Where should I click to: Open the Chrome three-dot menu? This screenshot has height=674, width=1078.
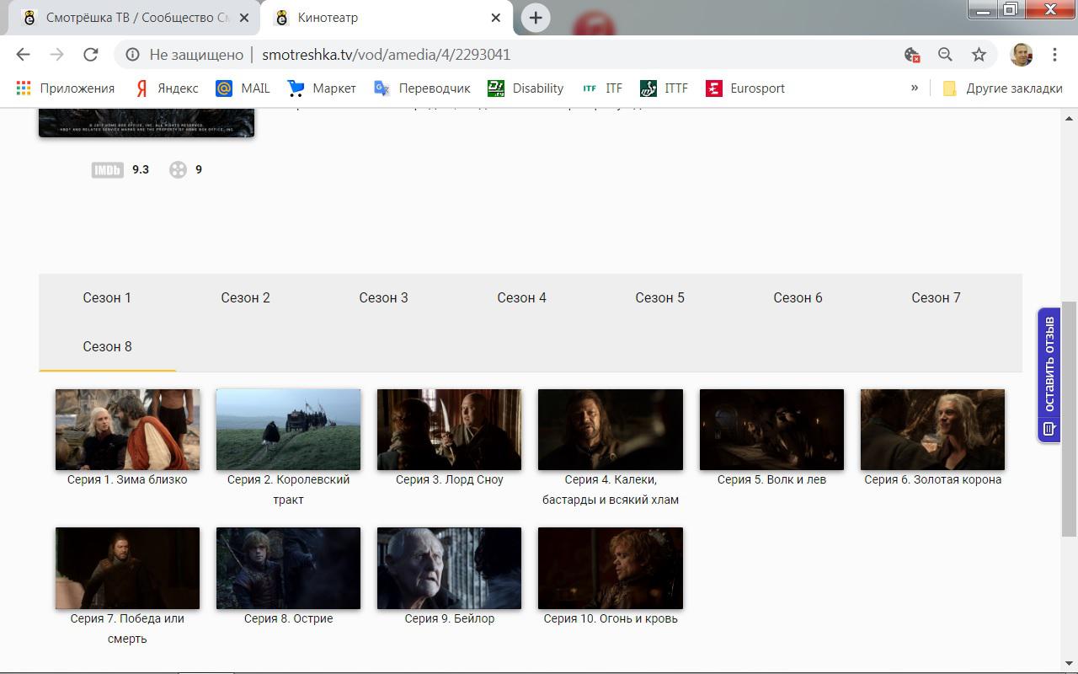[1054, 55]
